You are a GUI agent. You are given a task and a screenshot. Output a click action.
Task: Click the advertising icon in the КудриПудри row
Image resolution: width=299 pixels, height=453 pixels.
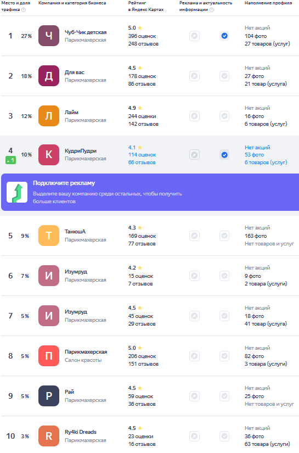[x=195, y=155]
